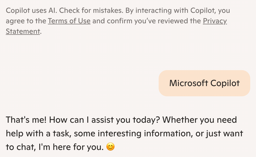Select the Microsoft Copilot message bubble

[204, 83]
